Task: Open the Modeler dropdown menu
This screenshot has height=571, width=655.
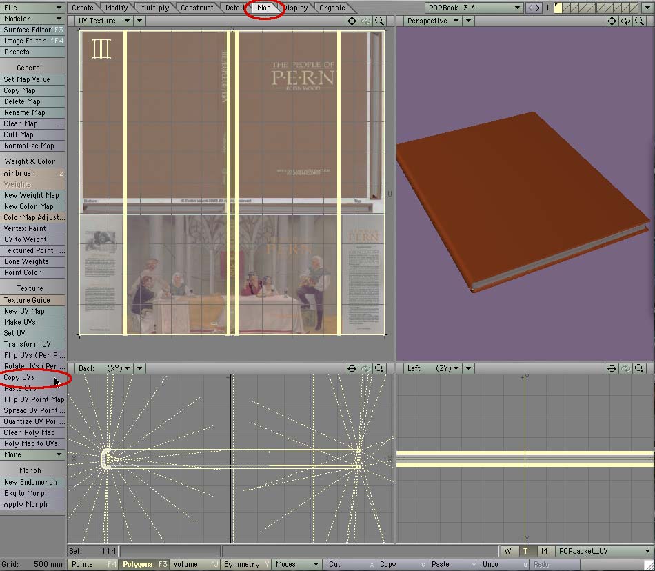Action: pyautogui.click(x=32, y=19)
